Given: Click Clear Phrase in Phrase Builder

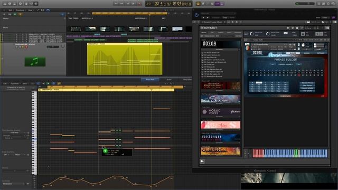Looking at the screenshot, I should [307, 85].
